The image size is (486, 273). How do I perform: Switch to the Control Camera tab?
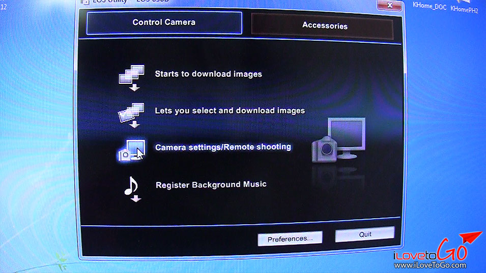[164, 23]
